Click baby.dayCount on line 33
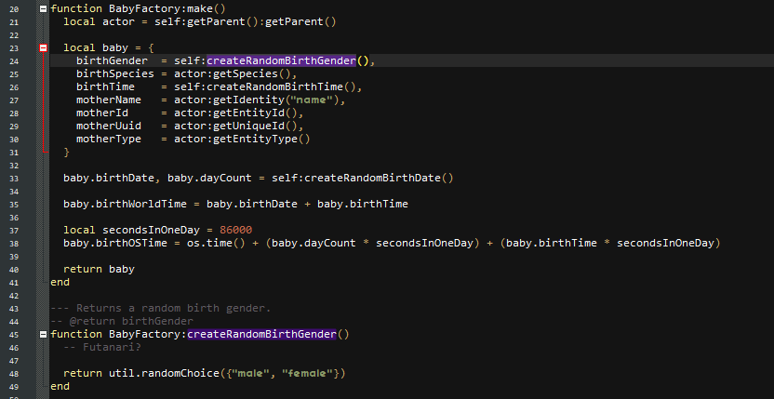Image resolution: width=774 pixels, height=399 pixels. (209, 179)
